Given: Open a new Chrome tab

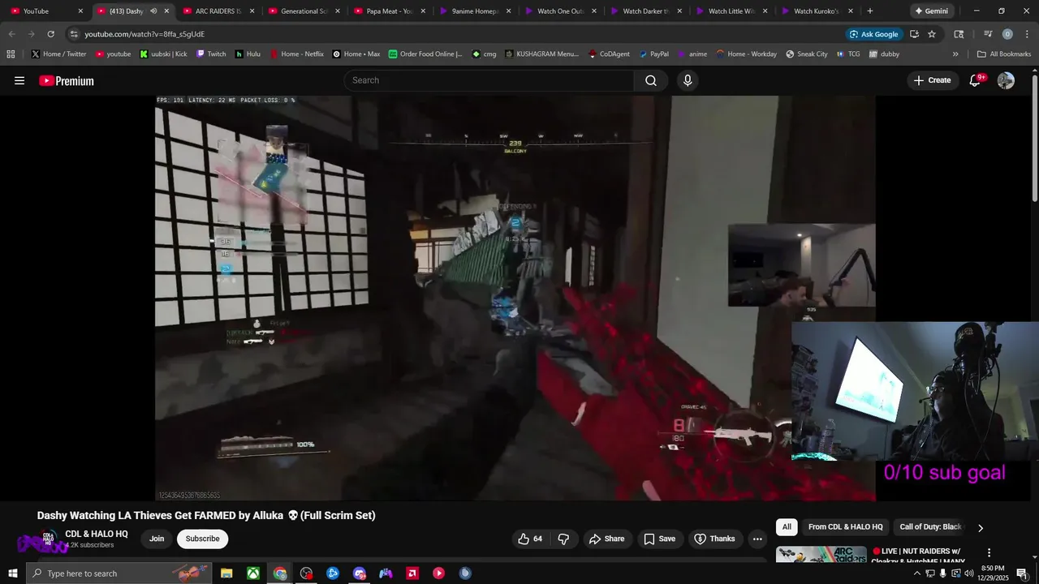Looking at the screenshot, I should [870, 11].
